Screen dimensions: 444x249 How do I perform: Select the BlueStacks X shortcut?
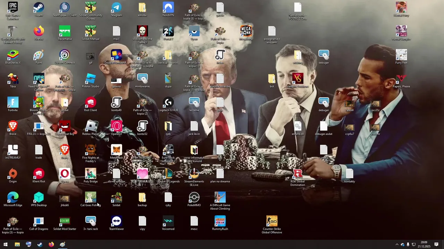click(x=13, y=57)
